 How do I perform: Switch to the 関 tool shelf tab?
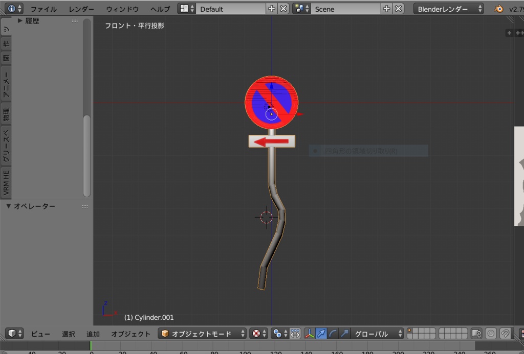point(6,58)
